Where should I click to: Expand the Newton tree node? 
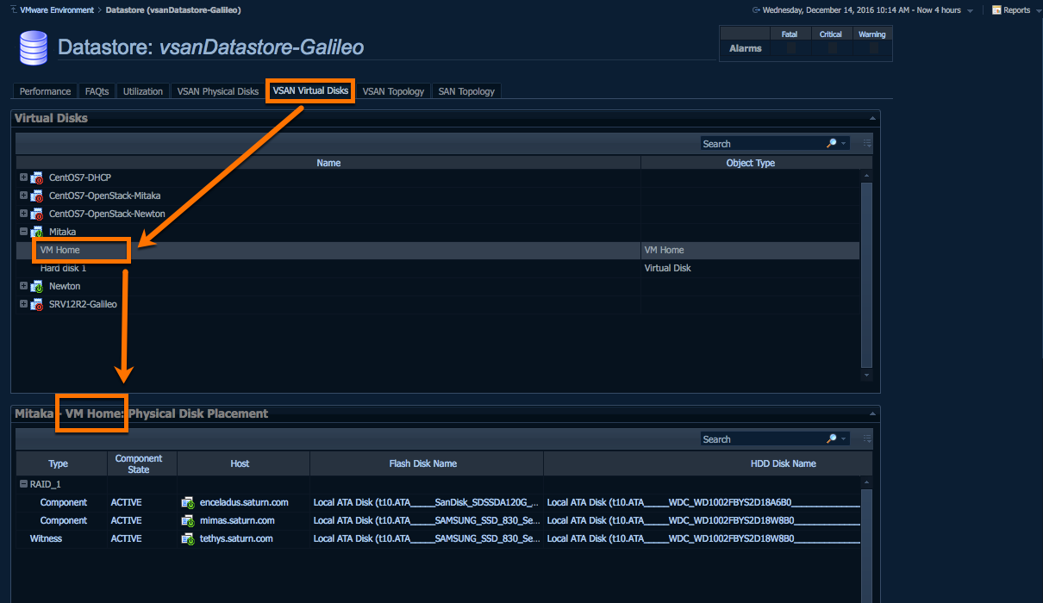(x=23, y=285)
